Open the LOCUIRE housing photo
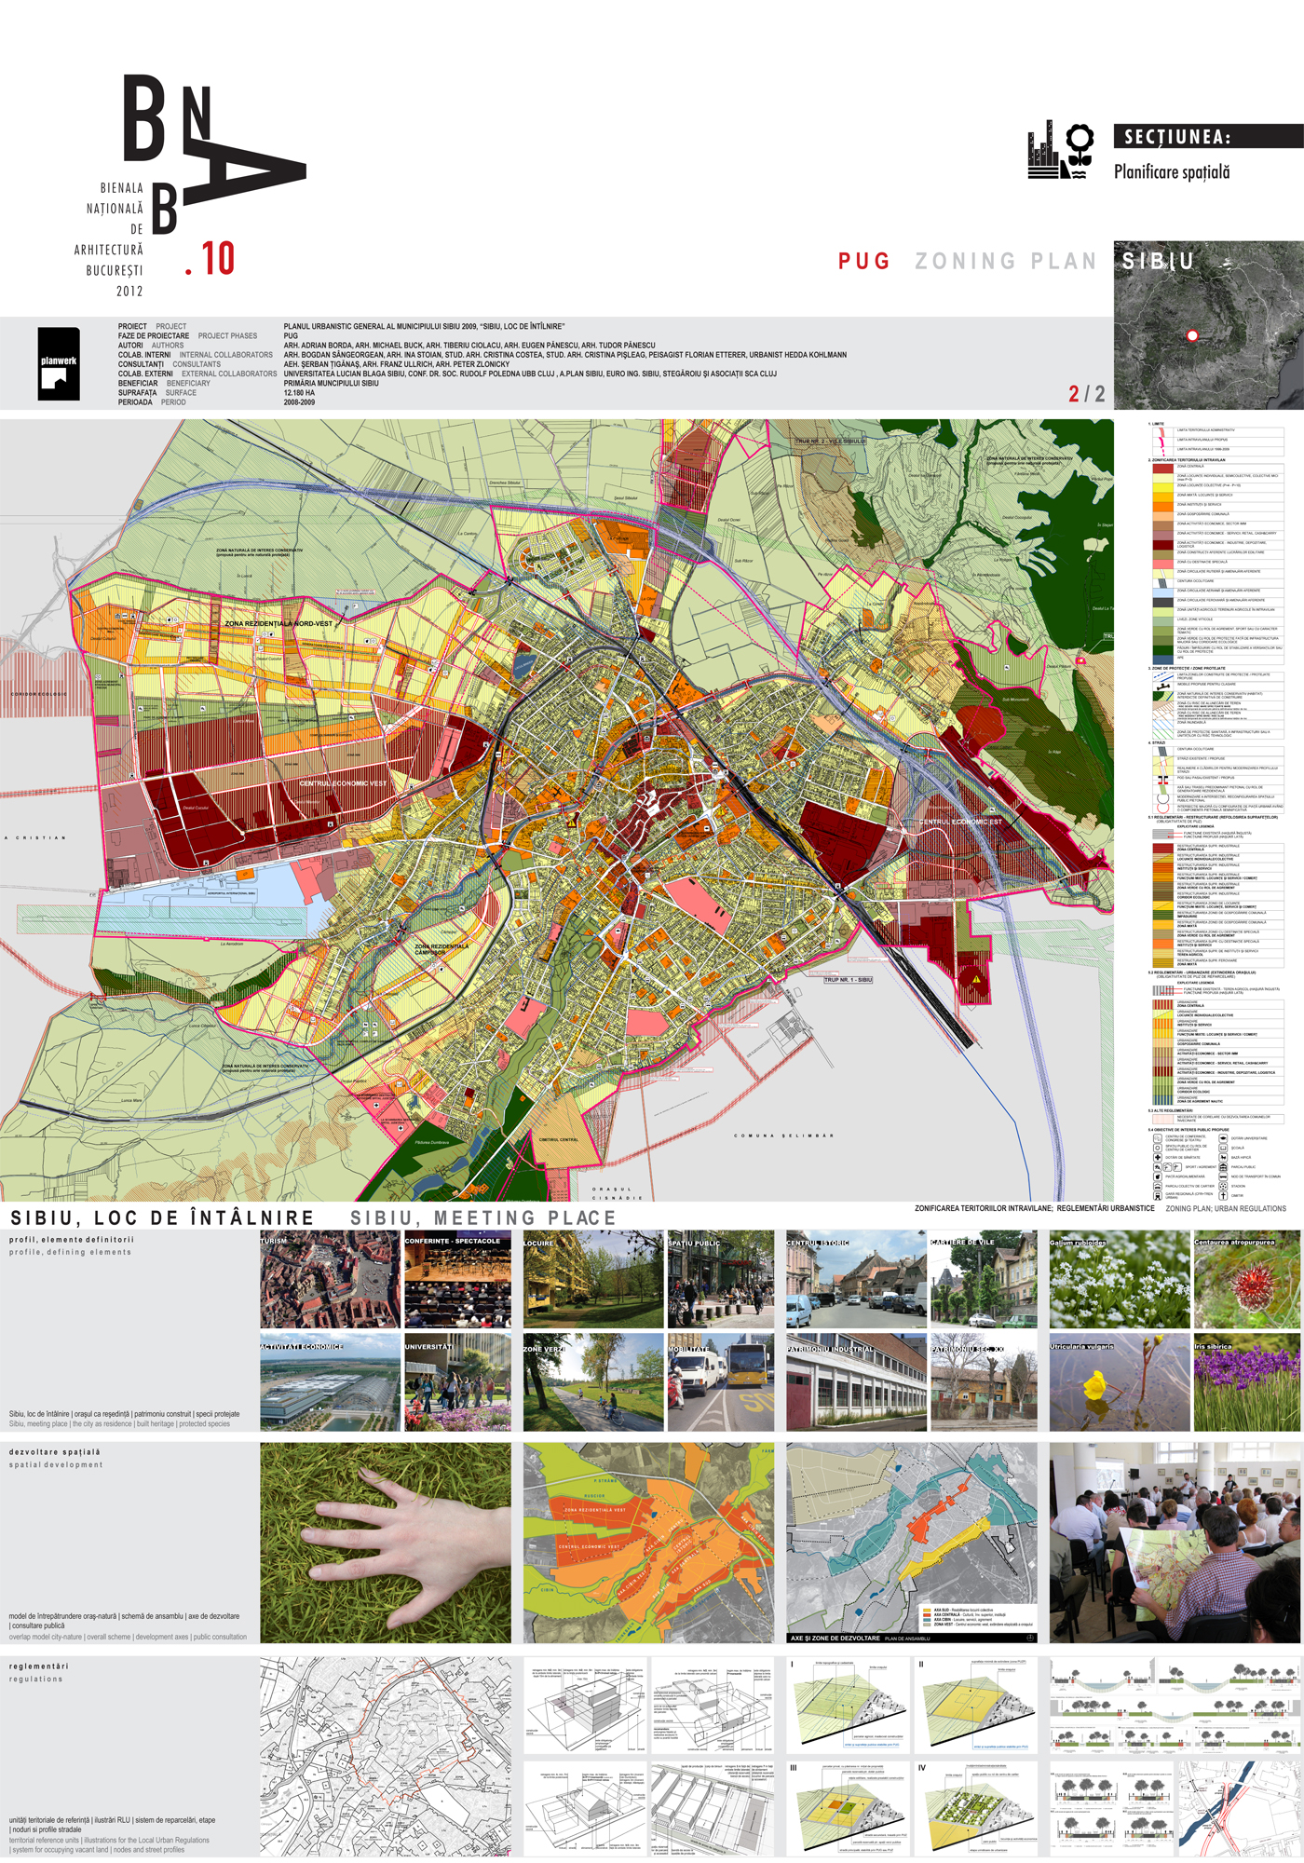Viewport: 1304px width, 1863px height. 592,1279
